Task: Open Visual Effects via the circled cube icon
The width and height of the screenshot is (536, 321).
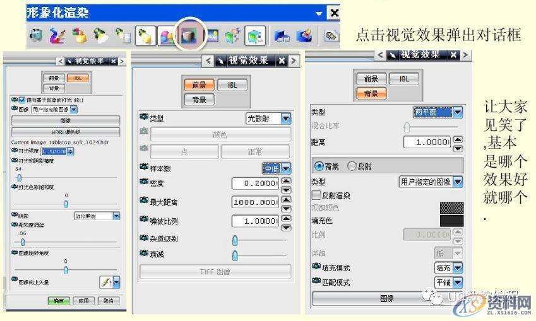Action: coord(189,35)
